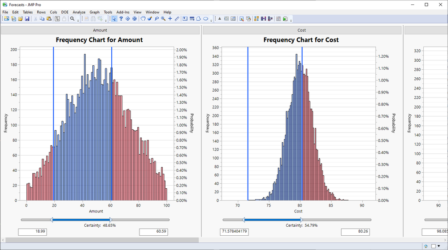Pick the Brush tool in toolbar
448x250 pixels.
pos(150,19)
